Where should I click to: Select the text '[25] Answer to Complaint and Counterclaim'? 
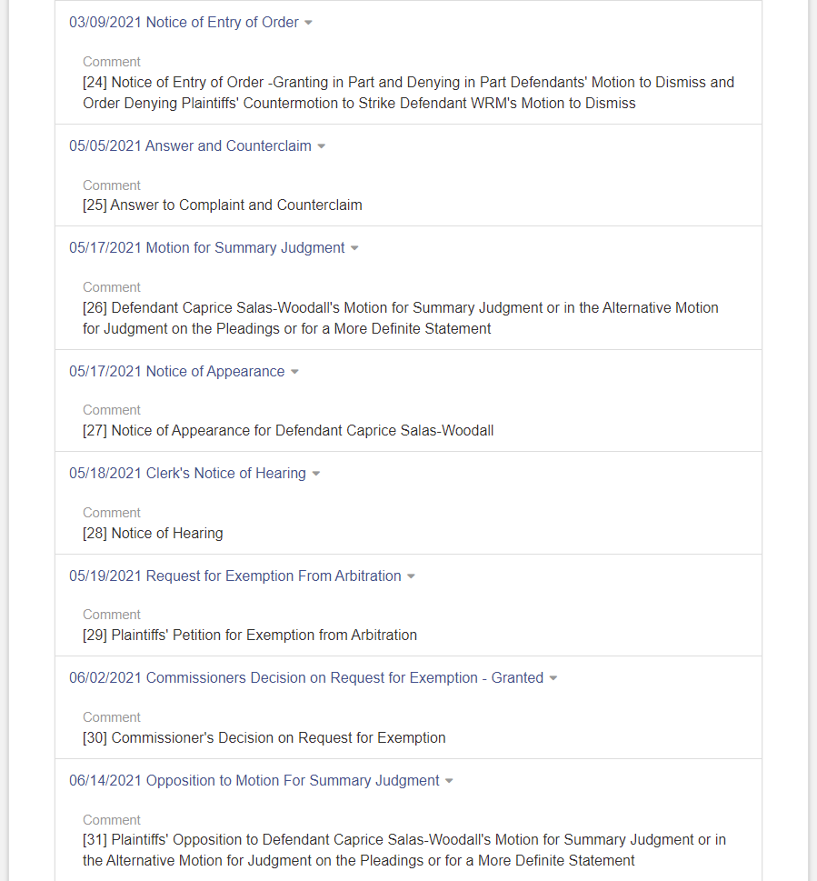point(223,205)
